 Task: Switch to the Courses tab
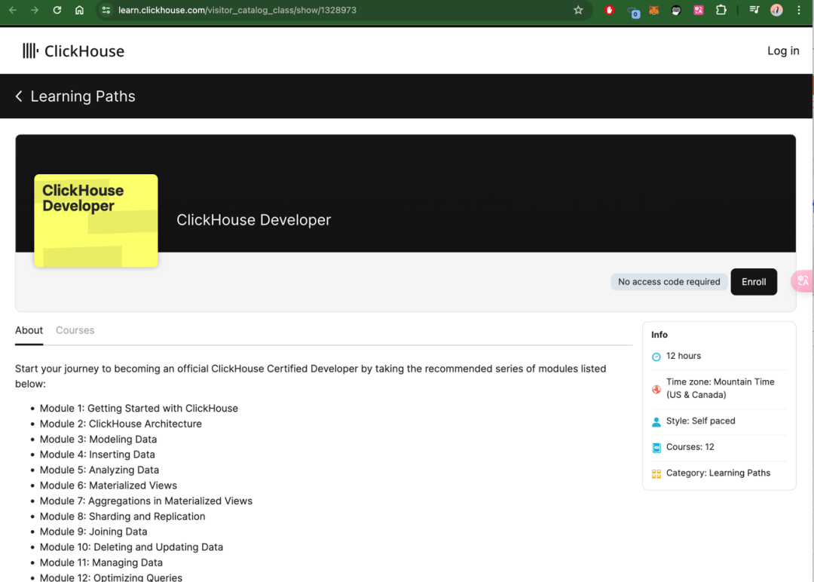coord(75,330)
